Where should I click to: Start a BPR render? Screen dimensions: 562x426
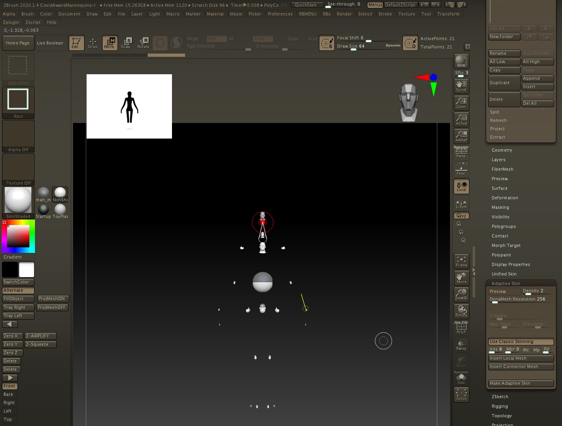pyautogui.click(x=461, y=62)
